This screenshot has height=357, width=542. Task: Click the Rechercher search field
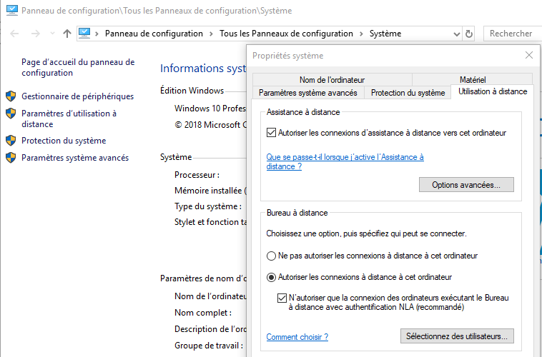click(513, 34)
